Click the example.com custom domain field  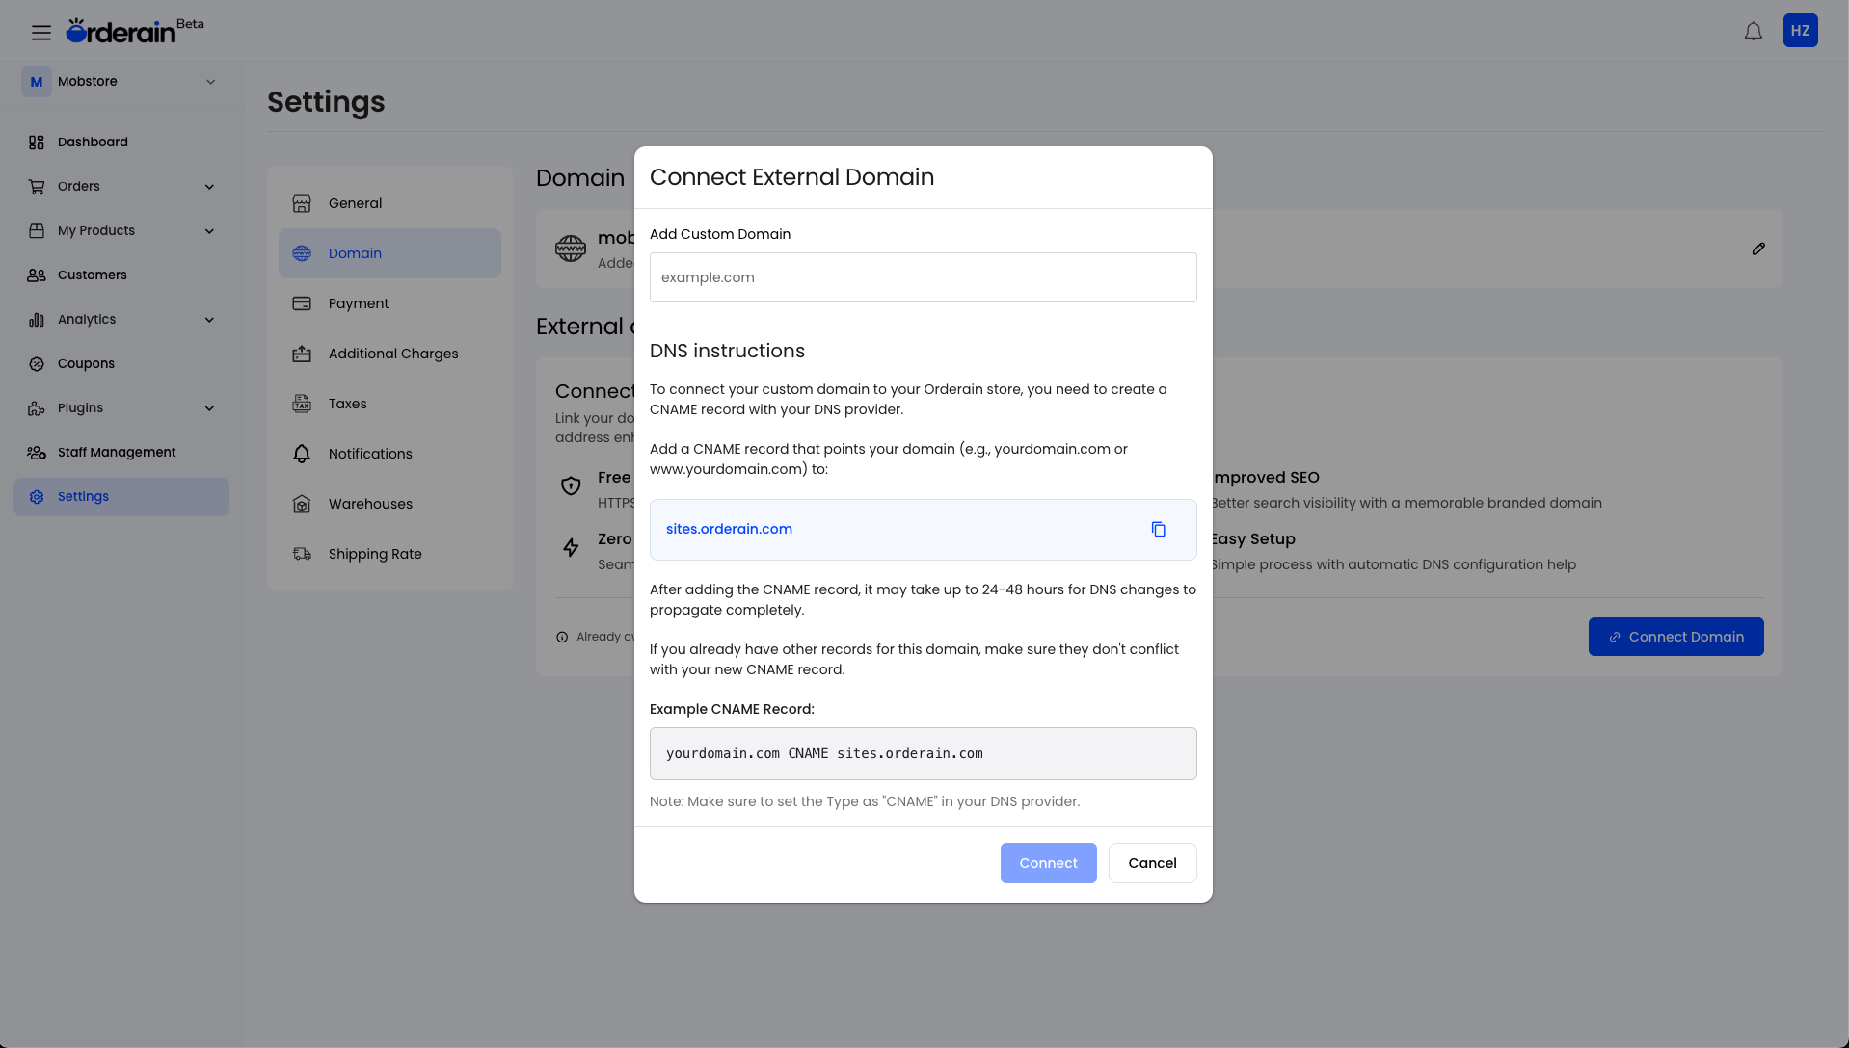click(x=923, y=277)
